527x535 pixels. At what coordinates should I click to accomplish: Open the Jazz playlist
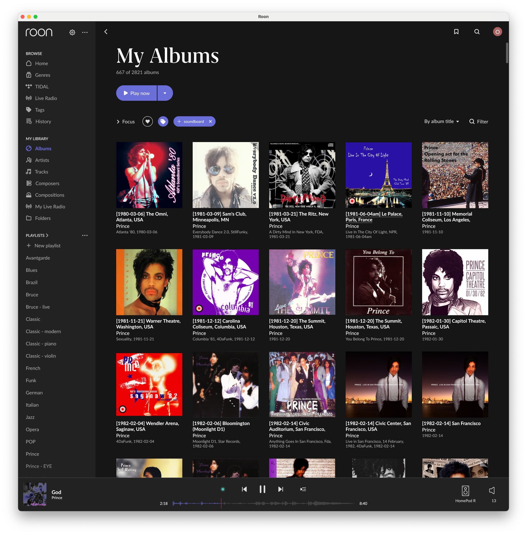(x=30, y=417)
